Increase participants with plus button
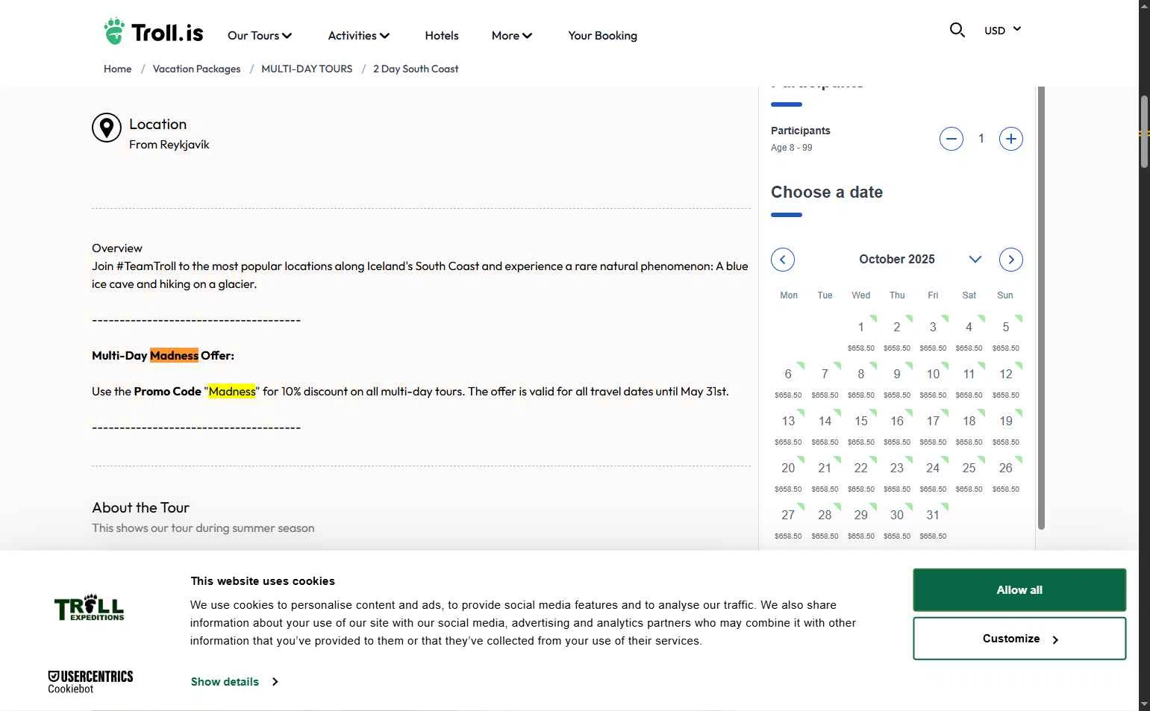1150x711 pixels. tap(1010, 139)
